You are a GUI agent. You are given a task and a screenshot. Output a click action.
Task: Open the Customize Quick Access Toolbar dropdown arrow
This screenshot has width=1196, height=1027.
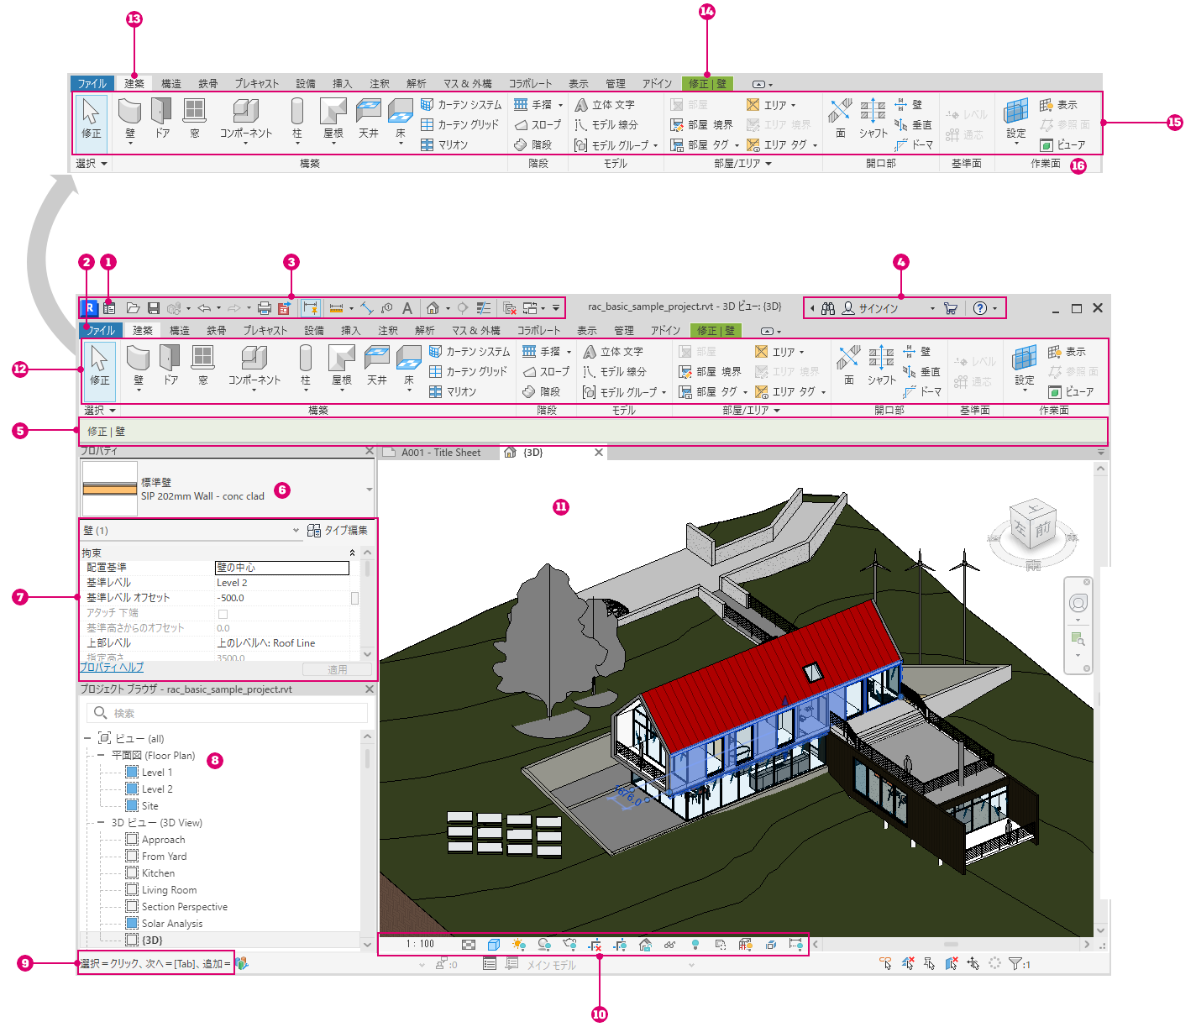pos(556,308)
